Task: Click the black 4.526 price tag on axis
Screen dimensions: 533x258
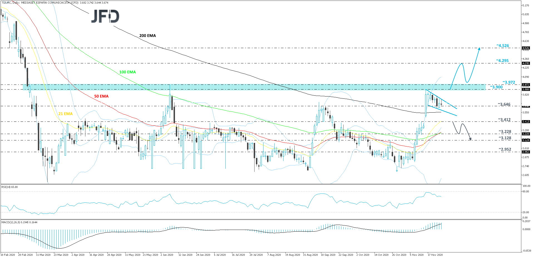Action: [x=525, y=48]
